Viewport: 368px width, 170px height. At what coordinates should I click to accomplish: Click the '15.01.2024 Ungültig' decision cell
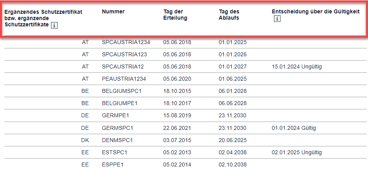point(296,67)
